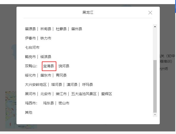The width and height of the screenshot is (176, 134).
Task: Click the scrollbar down arrow
Action: click(x=155, y=115)
